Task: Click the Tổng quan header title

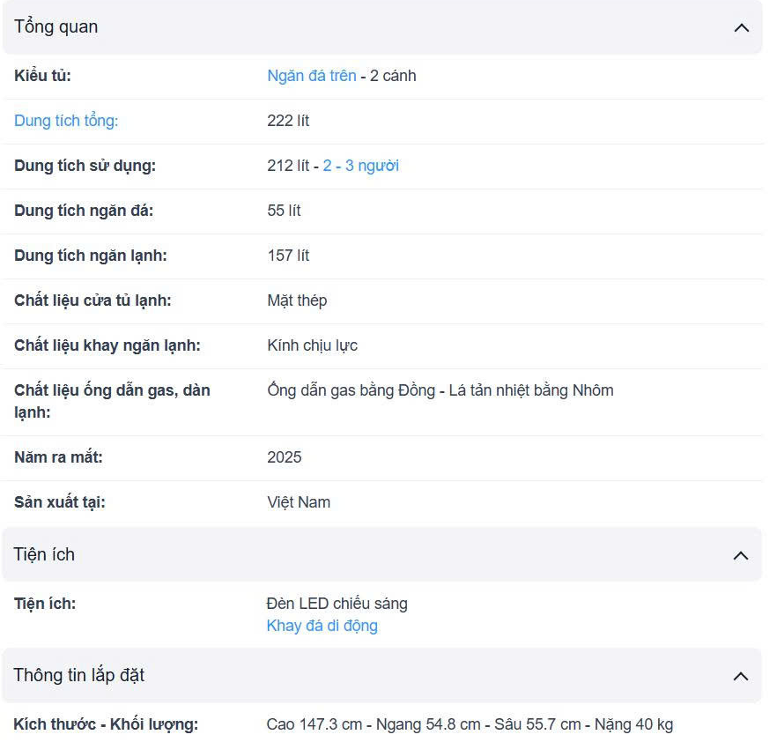Action: pos(55,27)
